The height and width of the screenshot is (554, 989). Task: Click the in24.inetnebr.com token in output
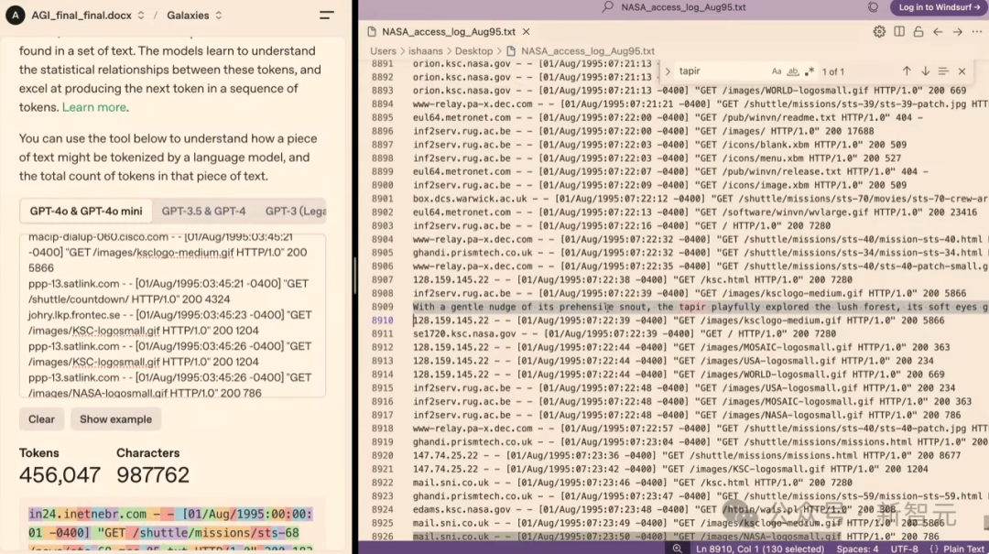coord(87,515)
